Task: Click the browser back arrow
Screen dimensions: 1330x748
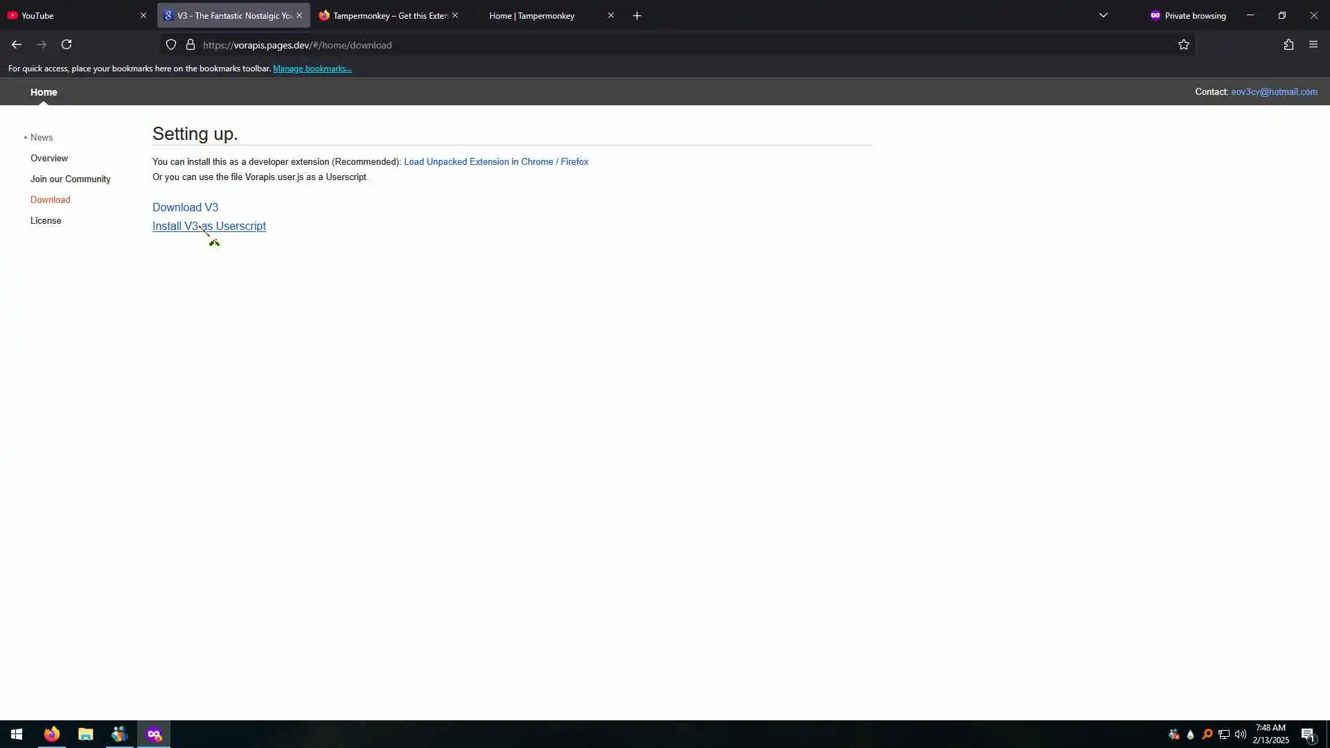Action: coord(17,44)
